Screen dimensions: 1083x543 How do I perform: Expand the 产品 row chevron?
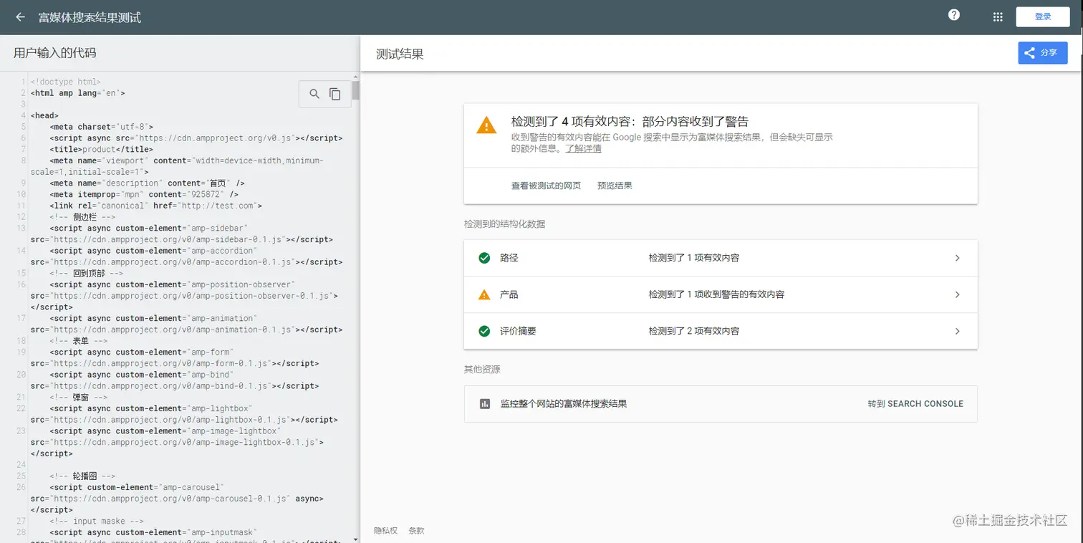[958, 294]
